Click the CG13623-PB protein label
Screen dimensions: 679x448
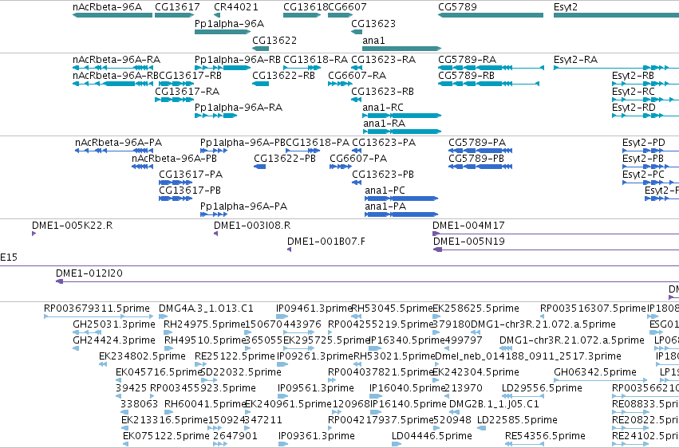tap(383, 175)
